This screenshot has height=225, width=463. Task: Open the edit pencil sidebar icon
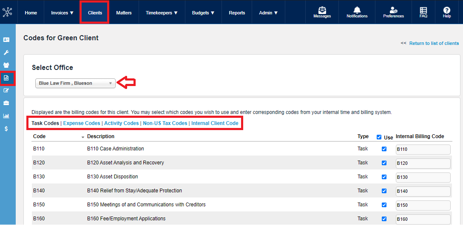[6, 90]
